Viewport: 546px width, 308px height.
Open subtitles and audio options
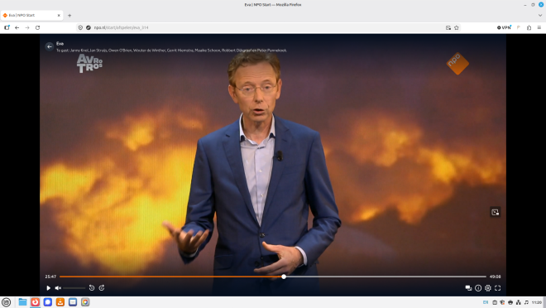pyautogui.click(x=468, y=288)
